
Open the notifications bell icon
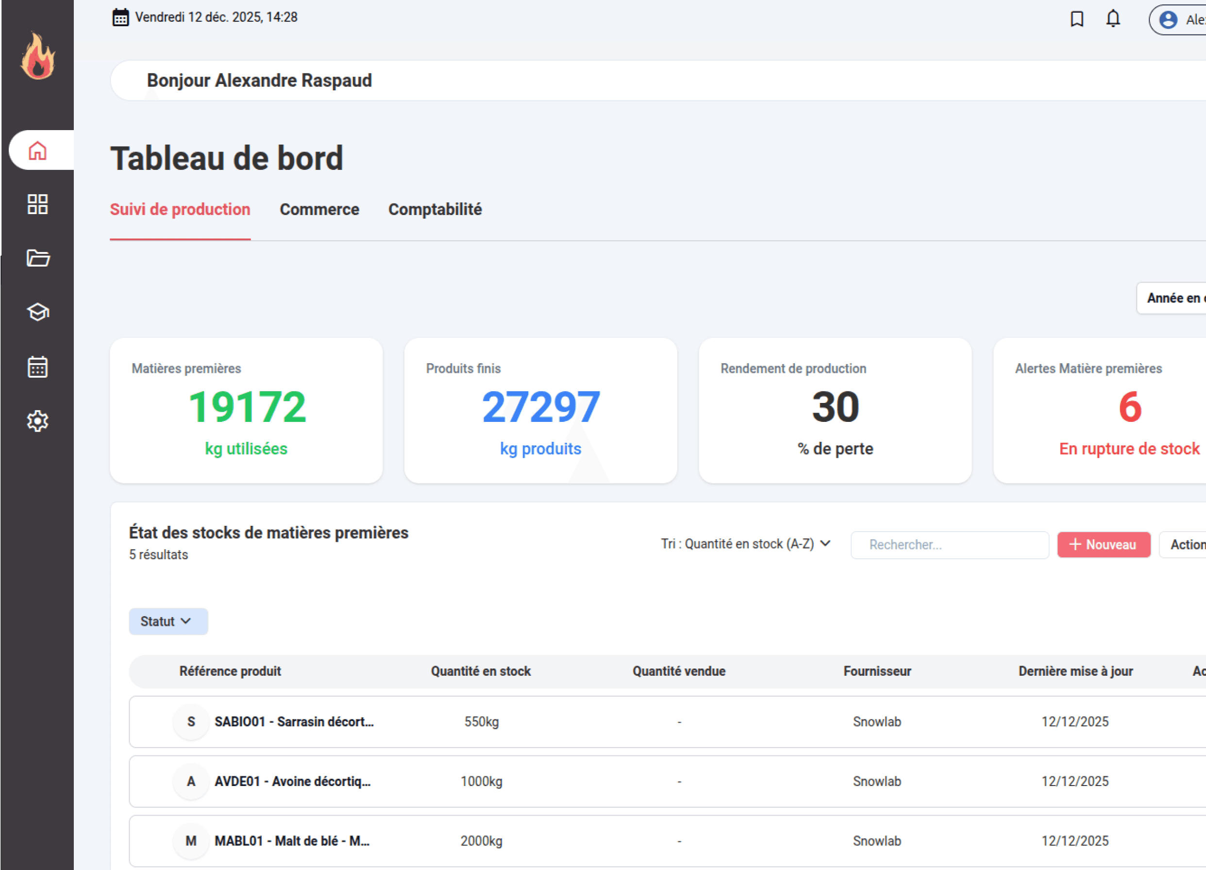(1113, 19)
